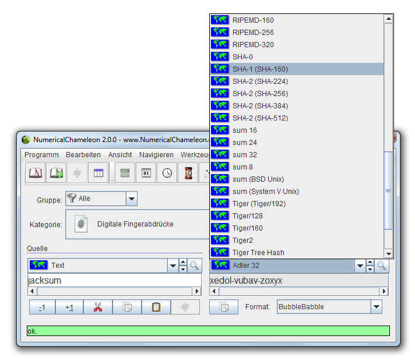The height and width of the screenshot is (364, 415).
Task: Open the table columns view icon
Action: pos(99,173)
